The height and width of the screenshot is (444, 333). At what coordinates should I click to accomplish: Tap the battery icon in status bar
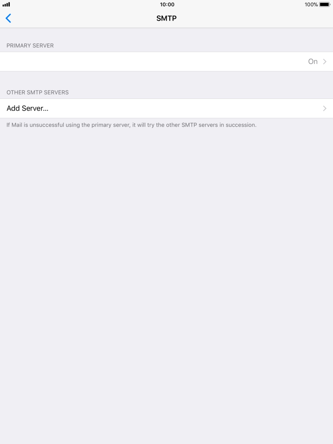(325, 4)
